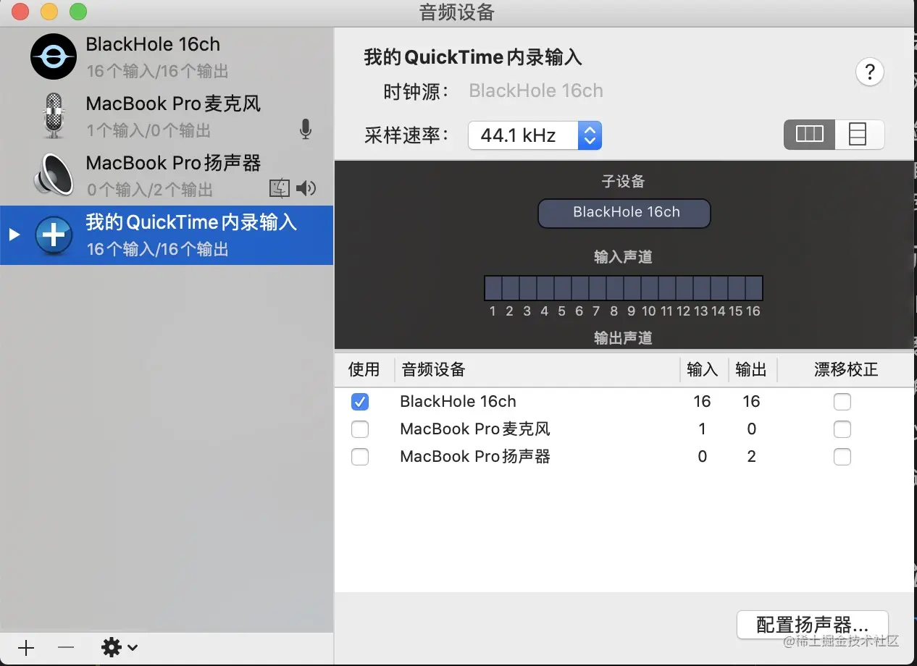
Task: Uncheck BlackHole 16ch use checkbox
Action: click(360, 402)
